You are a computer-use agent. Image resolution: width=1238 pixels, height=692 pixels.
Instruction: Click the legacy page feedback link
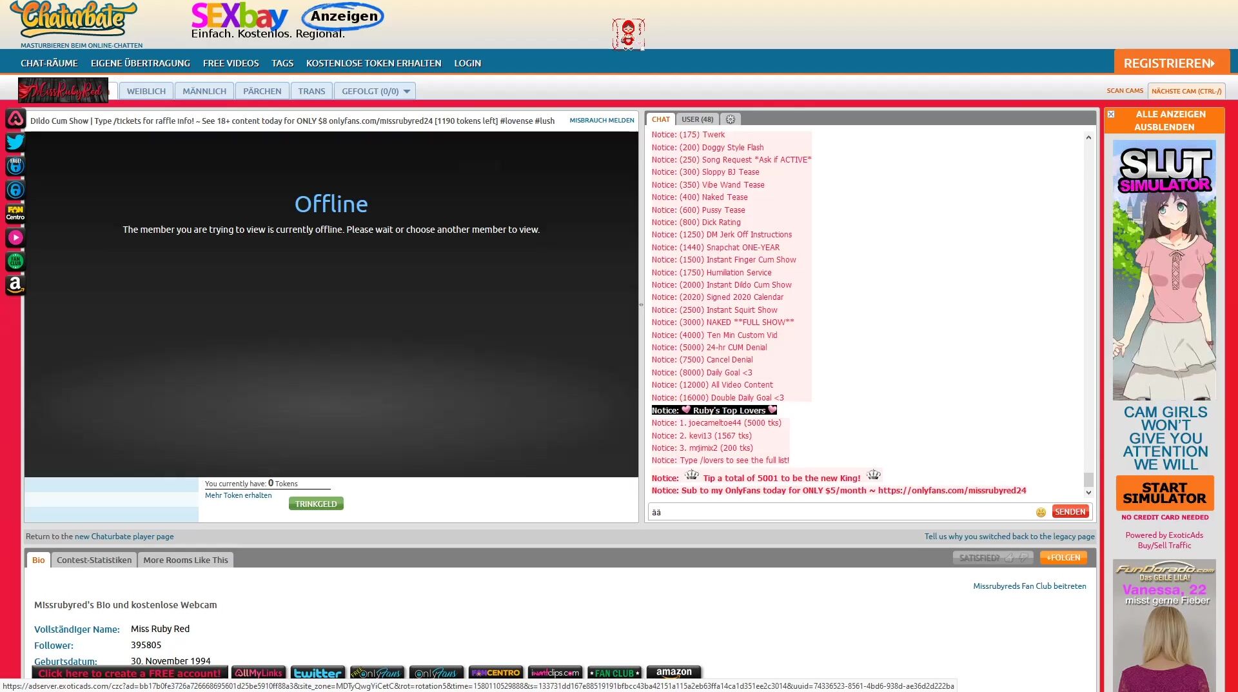click(x=1009, y=537)
